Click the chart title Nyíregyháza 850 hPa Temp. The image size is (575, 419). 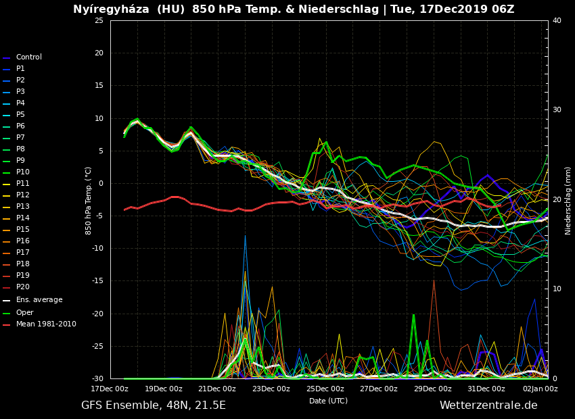click(x=294, y=9)
